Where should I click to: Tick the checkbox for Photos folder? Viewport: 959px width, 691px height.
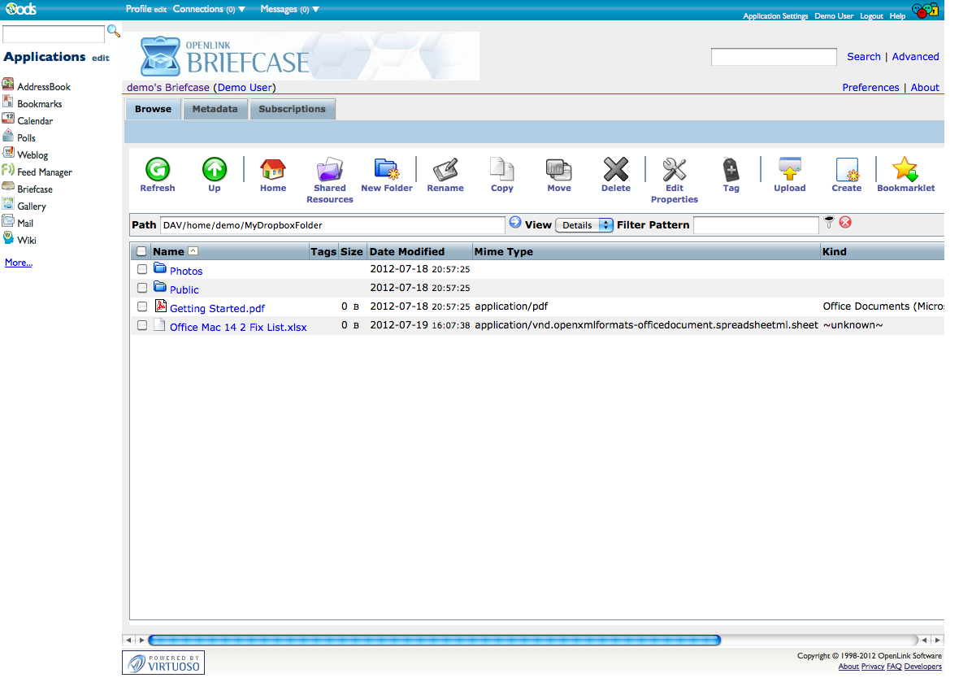coord(142,269)
